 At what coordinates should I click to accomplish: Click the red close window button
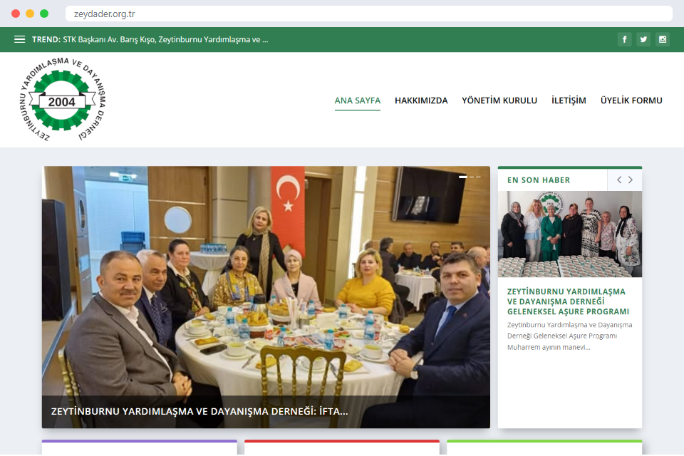[x=16, y=14]
